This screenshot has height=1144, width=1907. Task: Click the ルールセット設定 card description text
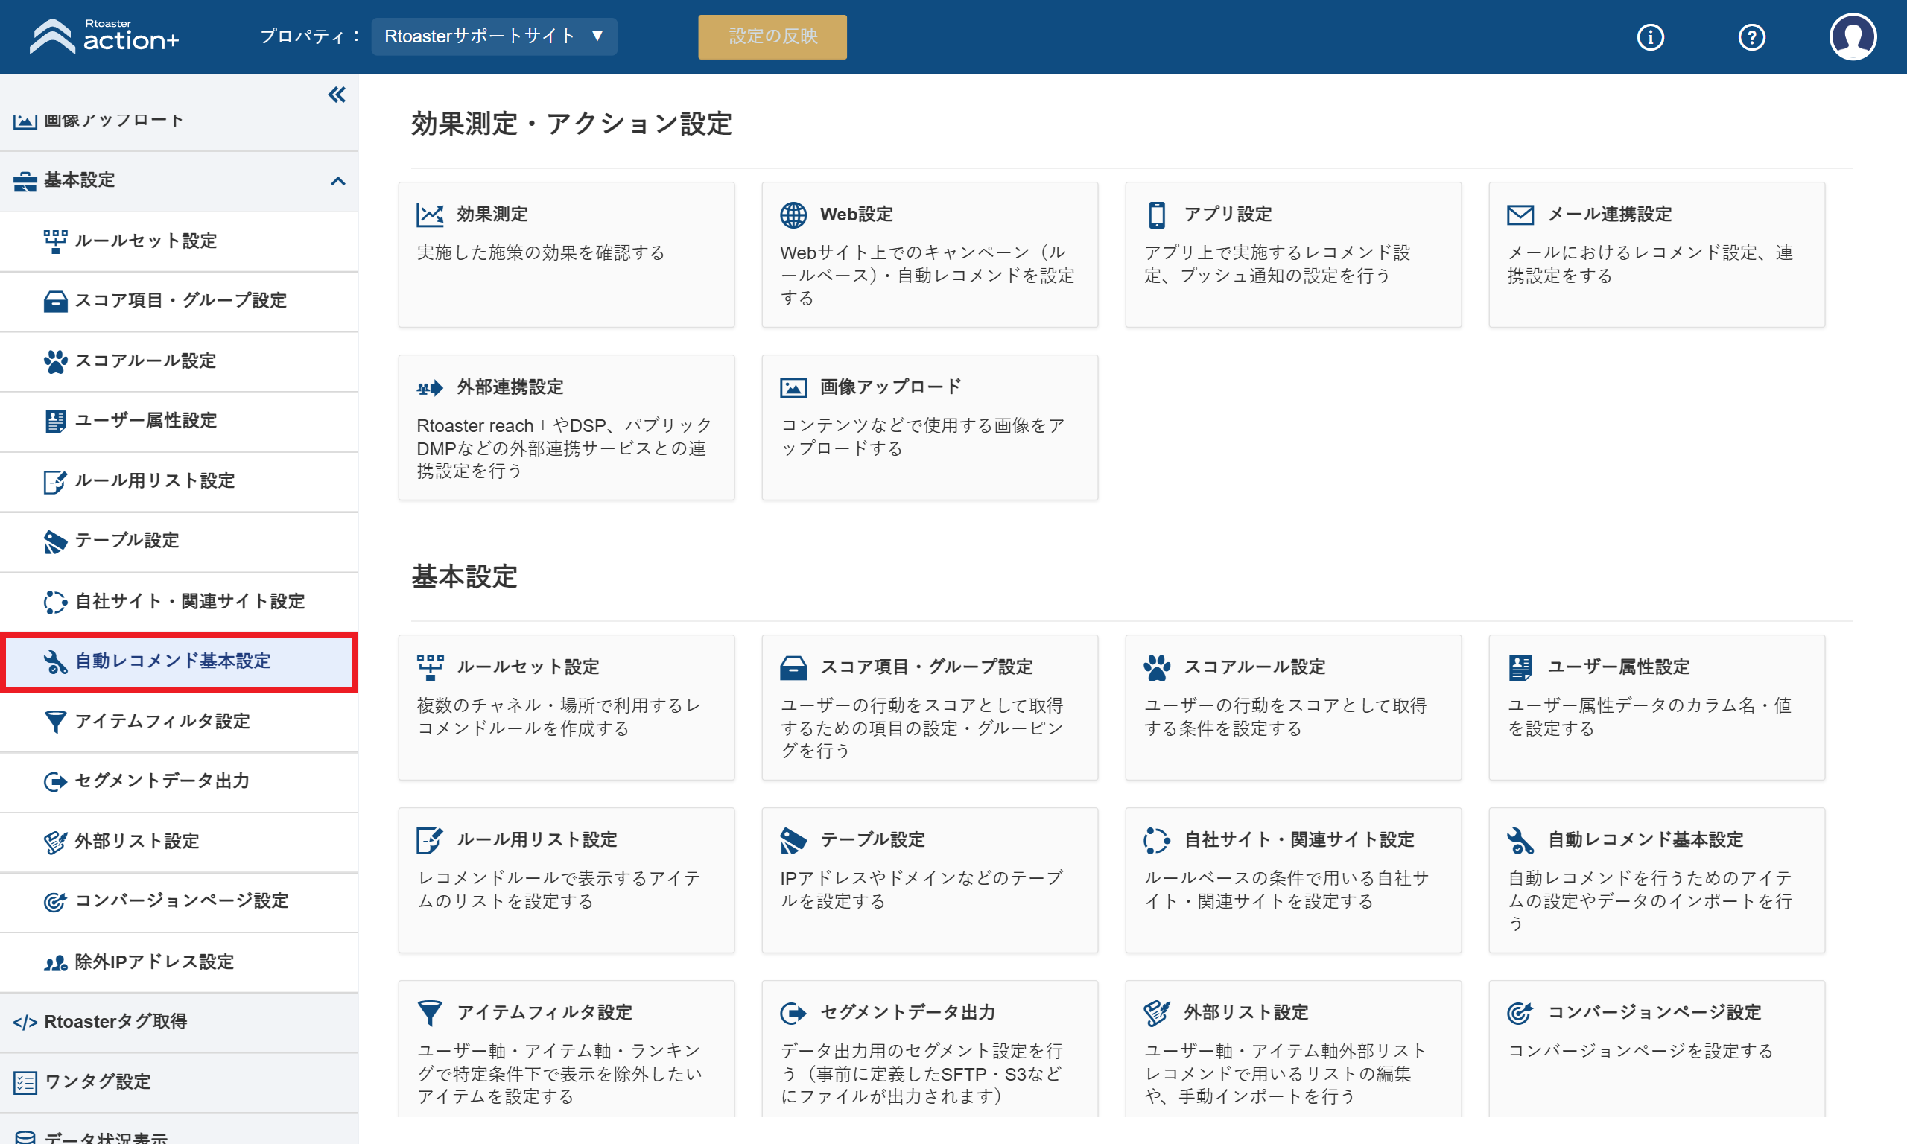pos(559,717)
